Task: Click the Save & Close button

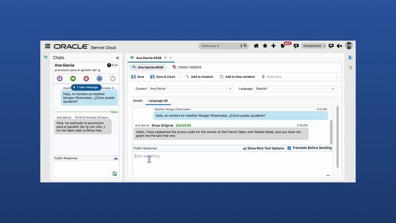Action: click(163, 77)
